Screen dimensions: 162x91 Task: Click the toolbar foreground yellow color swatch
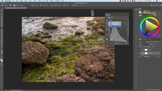point(1,60)
